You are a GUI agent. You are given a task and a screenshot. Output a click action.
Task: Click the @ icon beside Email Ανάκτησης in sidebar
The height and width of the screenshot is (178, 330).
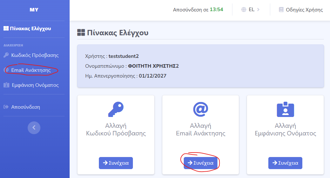pyautogui.click(x=6, y=70)
